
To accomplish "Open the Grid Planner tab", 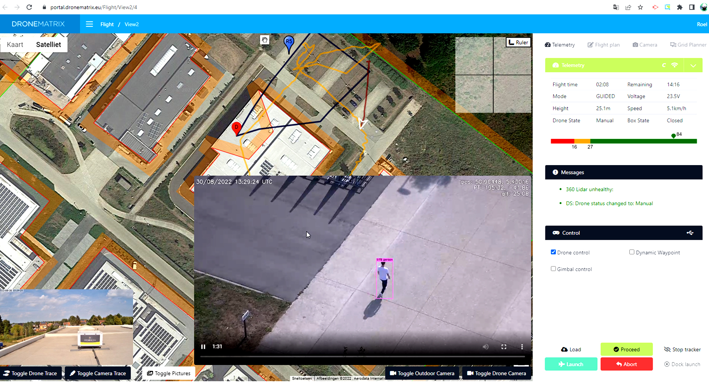I will pos(688,45).
